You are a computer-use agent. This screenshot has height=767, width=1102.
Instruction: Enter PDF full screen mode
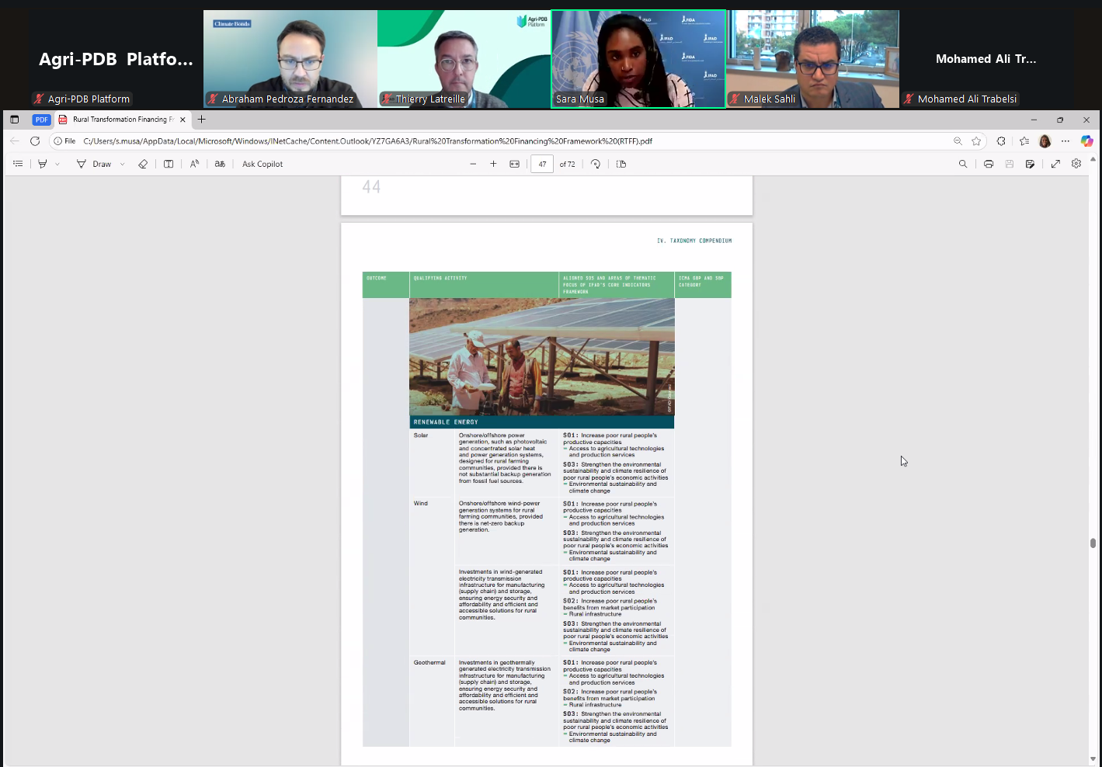1055,164
